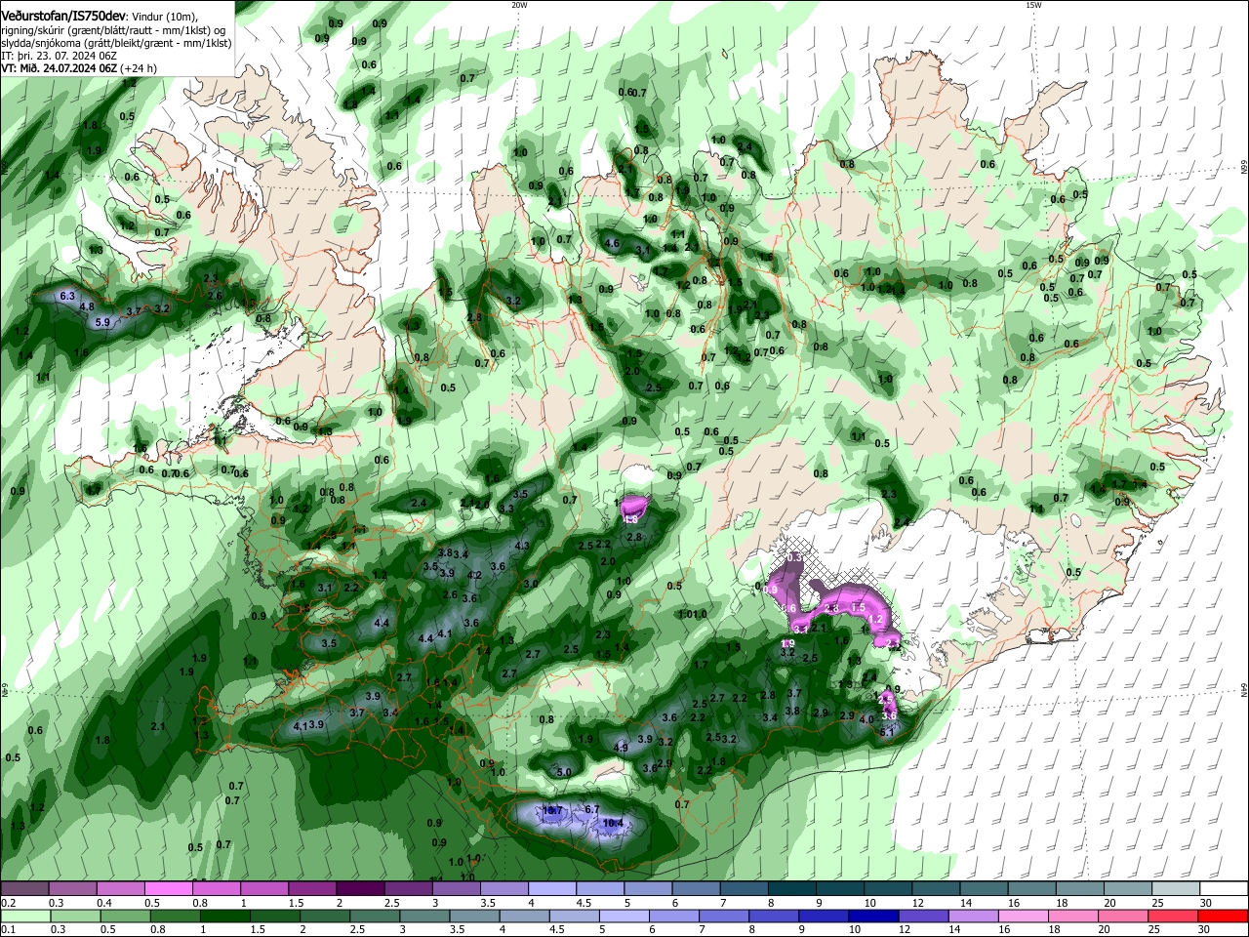Click the 4.8 precipitation value on the map

pyautogui.click(x=87, y=306)
